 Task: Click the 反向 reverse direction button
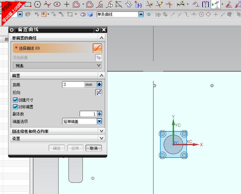click(99, 92)
